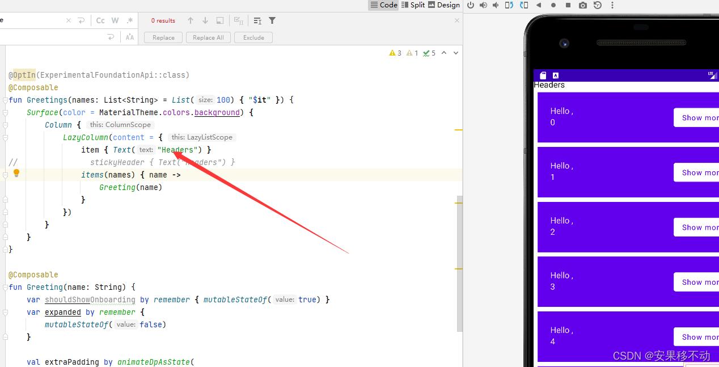Click the Exclude button
The image size is (719, 367).
click(253, 37)
